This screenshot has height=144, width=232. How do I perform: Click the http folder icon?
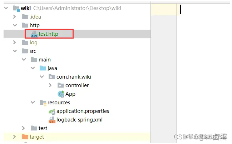pyautogui.click(x=25, y=25)
